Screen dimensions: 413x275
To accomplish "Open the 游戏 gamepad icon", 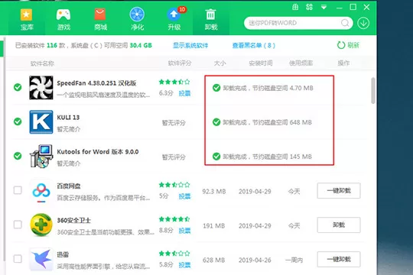I will 63,19.
